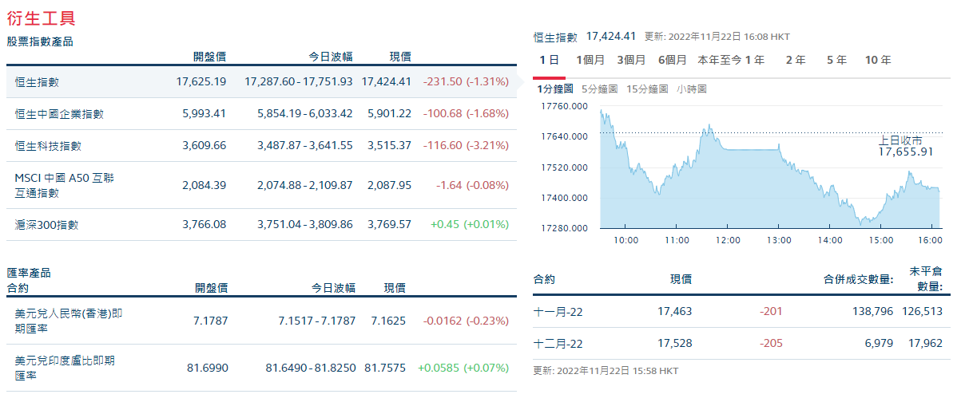Open MSCI 中國 A50 互聯互通指數 row
Viewport: 961px width, 398px height.
click(x=262, y=185)
